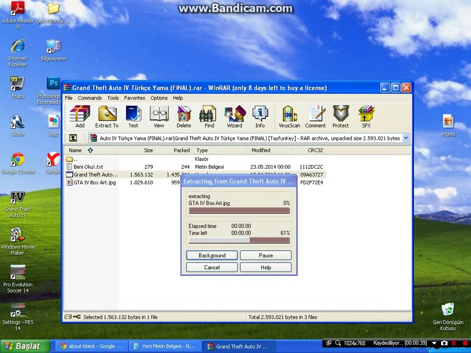Click the total progress bar at 61%
Image resolution: width=471 pixels, height=353 pixels.
click(239, 240)
